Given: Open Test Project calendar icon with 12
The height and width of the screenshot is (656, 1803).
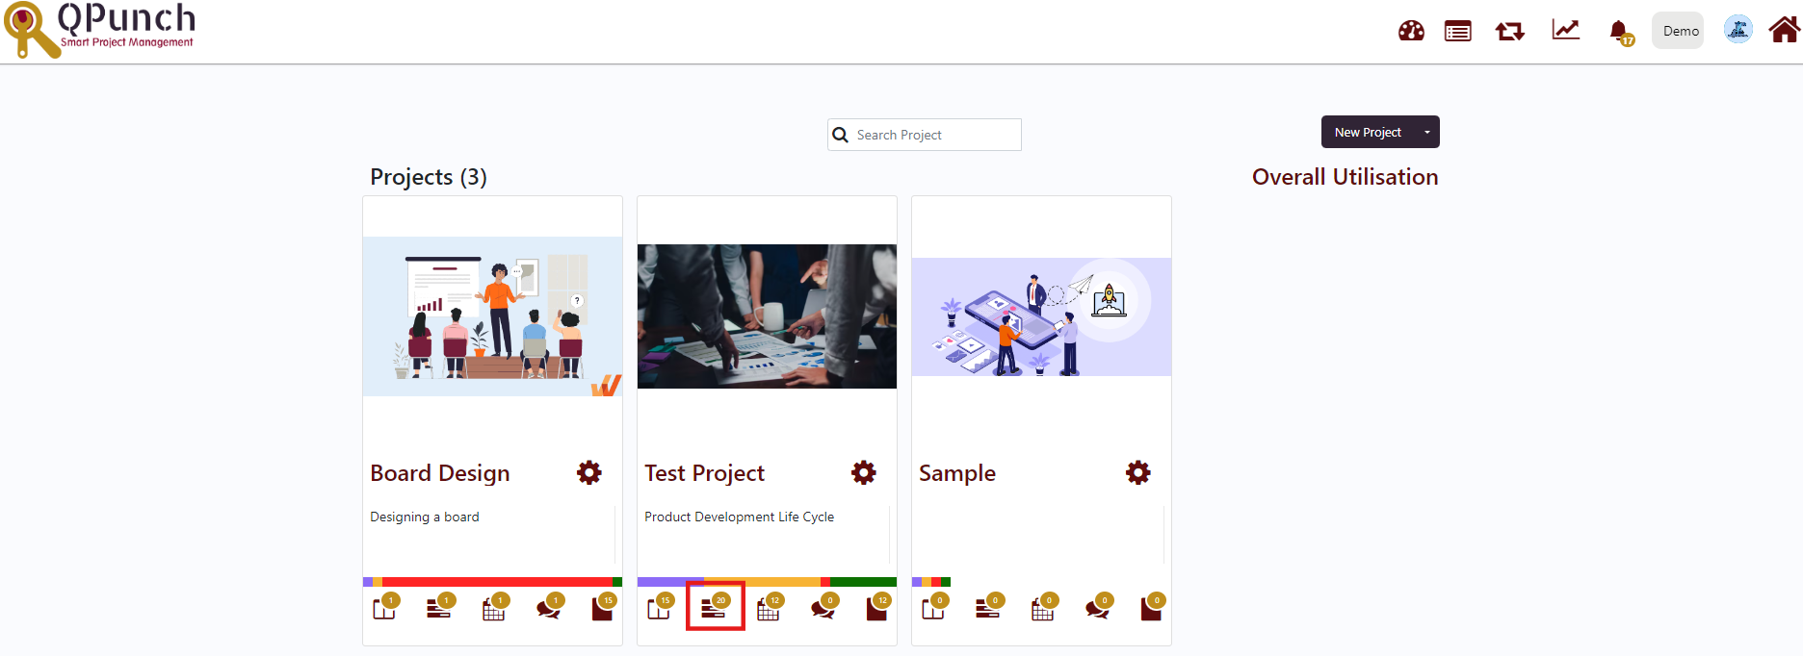Looking at the screenshot, I should tap(769, 606).
